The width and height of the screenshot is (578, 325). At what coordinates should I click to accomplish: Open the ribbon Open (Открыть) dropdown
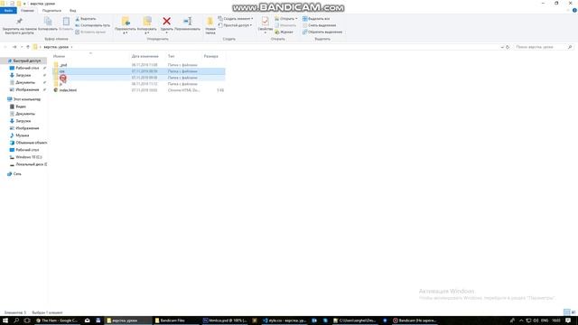(x=286, y=18)
